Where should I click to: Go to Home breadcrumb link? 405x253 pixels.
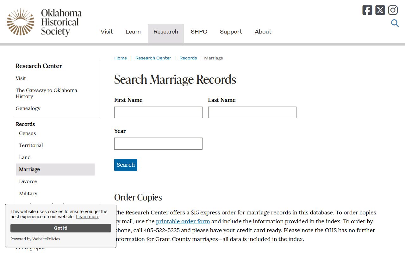tap(121, 58)
